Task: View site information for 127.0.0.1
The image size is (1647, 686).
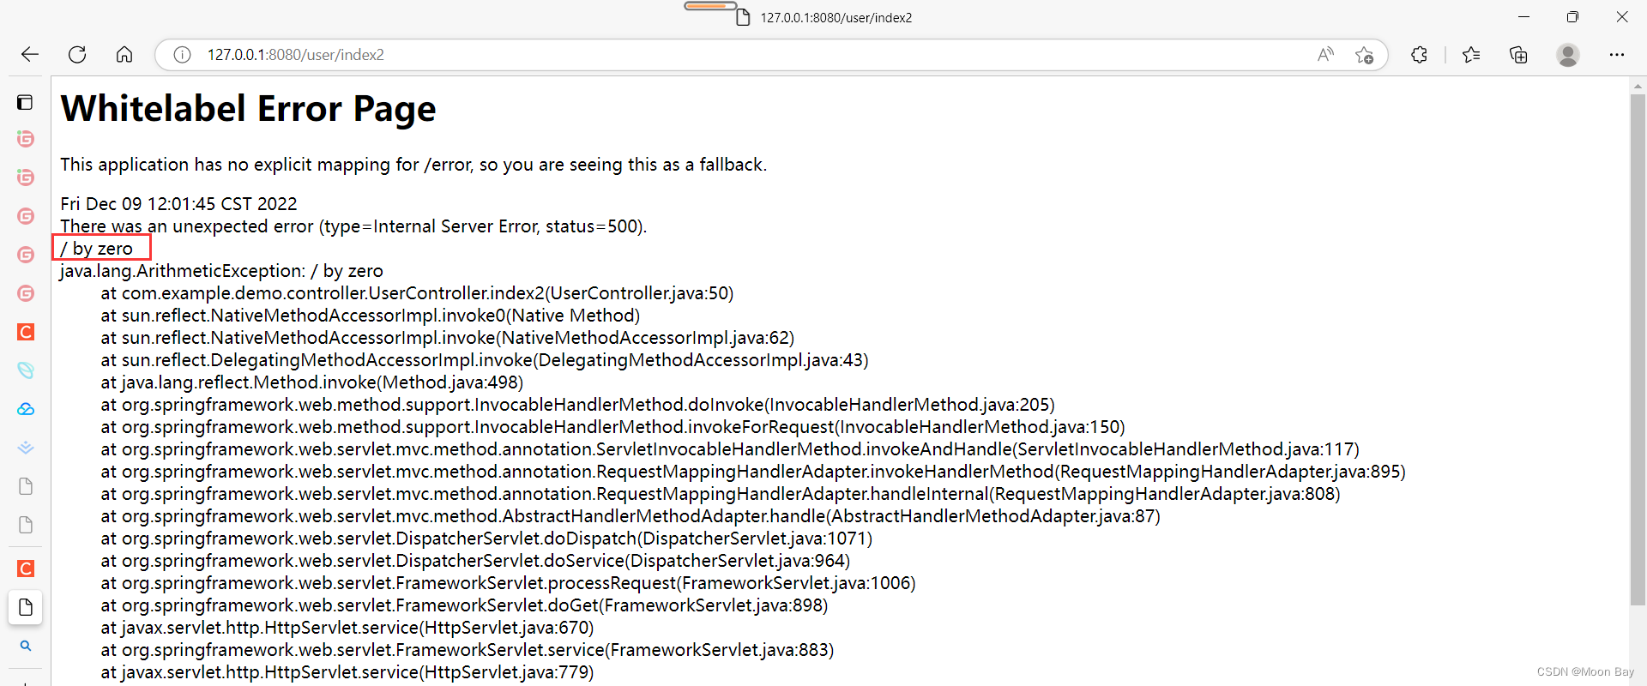Action: [182, 55]
